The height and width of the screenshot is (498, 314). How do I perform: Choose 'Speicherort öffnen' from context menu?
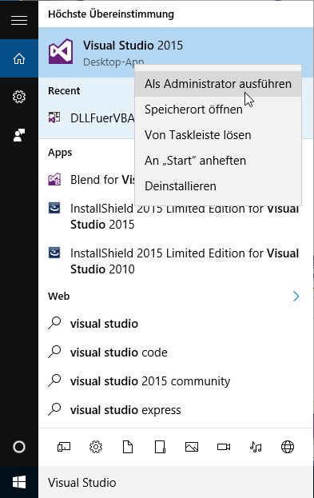(218, 110)
